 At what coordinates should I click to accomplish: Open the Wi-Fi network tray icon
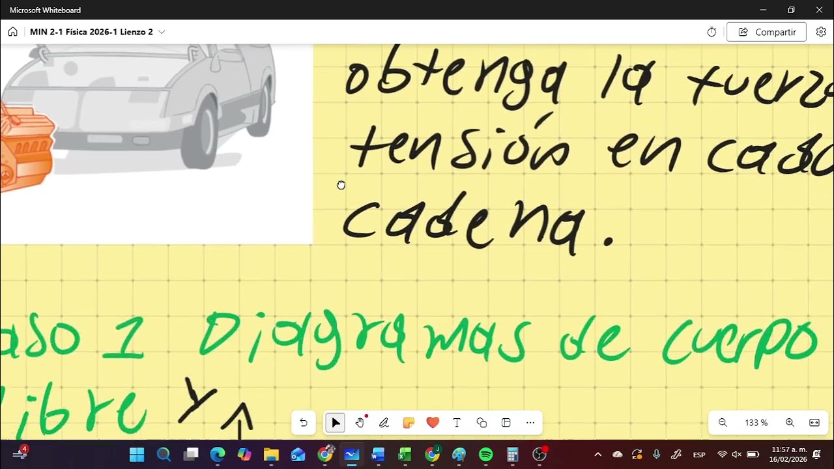pos(722,455)
